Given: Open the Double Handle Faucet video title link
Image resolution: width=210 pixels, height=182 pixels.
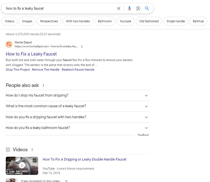Looking at the screenshot, I should [84, 159].
